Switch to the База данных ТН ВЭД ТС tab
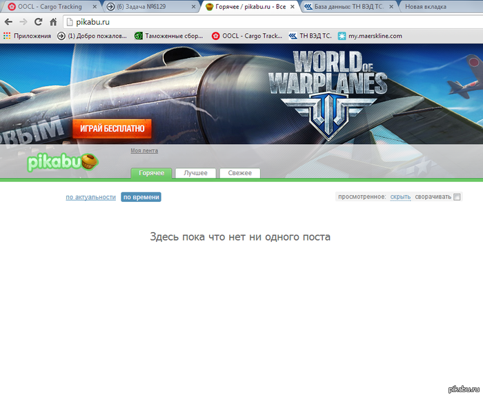The width and height of the screenshot is (483, 397). point(348,6)
